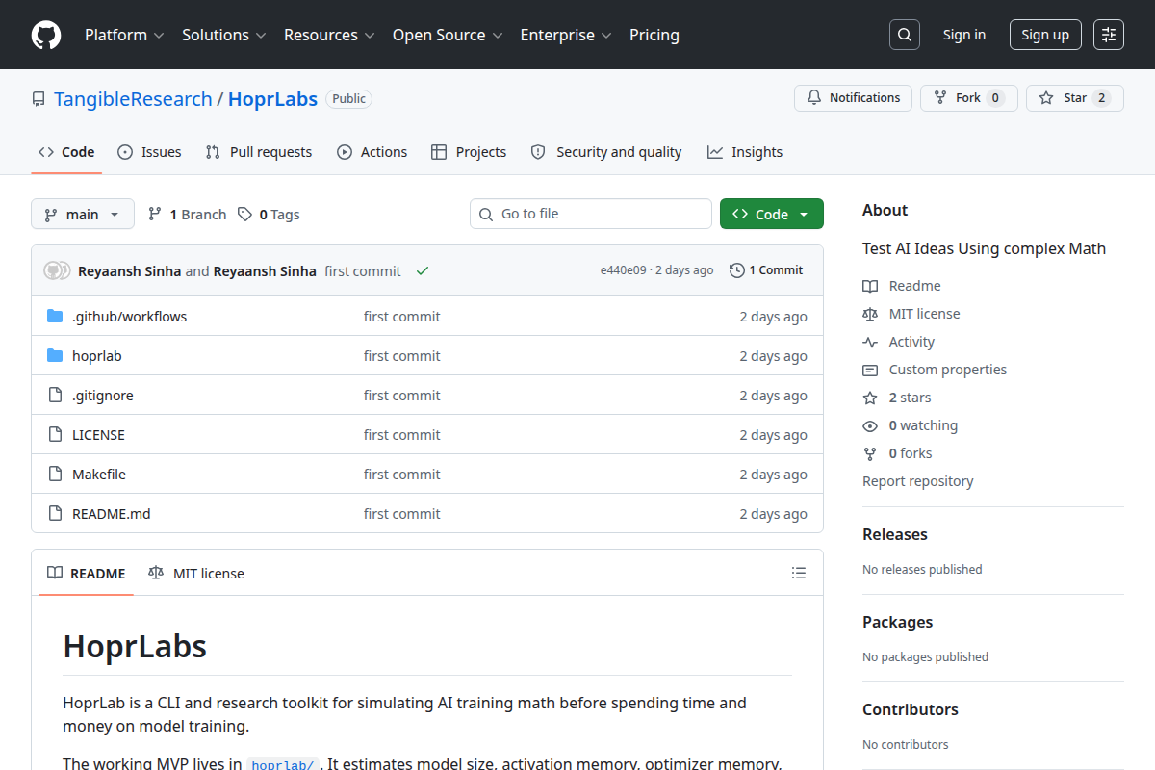Expand the Resources menu

pos(328,35)
